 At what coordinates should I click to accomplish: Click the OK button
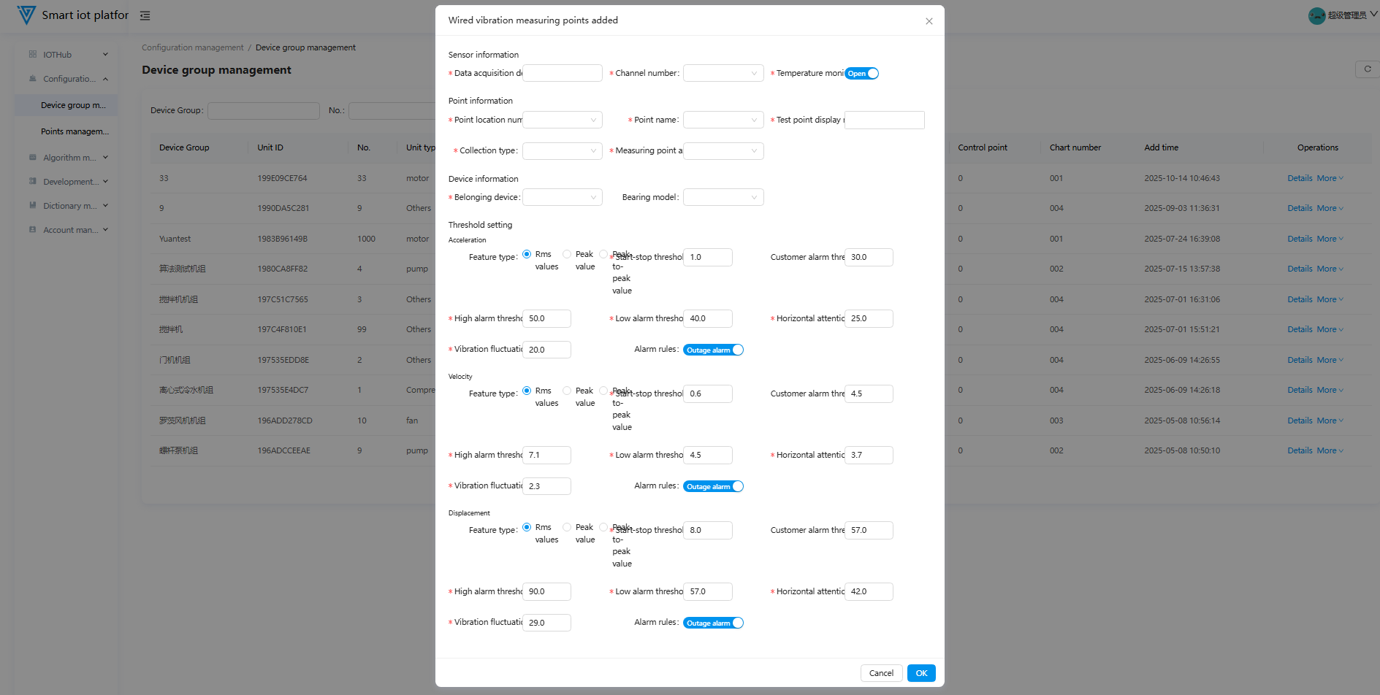tap(921, 673)
